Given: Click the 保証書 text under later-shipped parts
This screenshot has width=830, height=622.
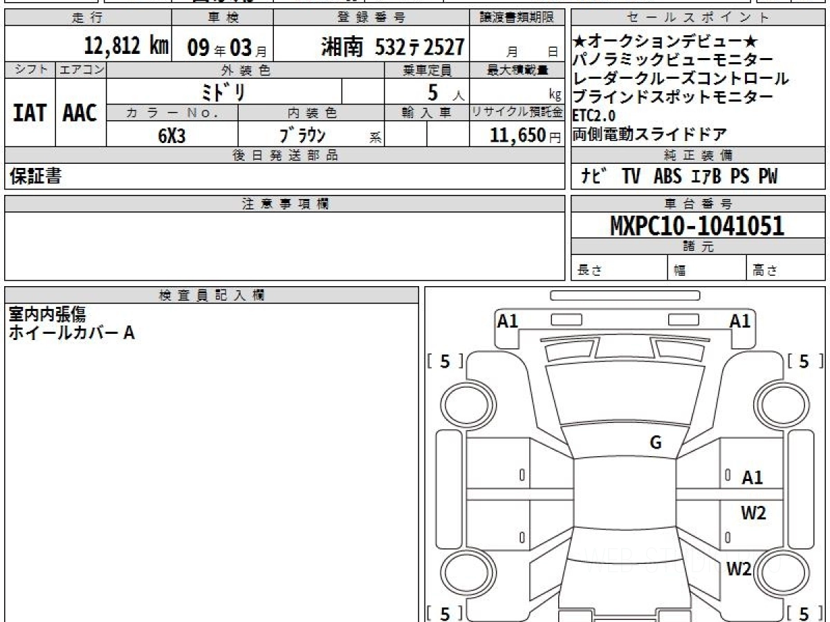Looking at the screenshot, I should coord(35,177).
